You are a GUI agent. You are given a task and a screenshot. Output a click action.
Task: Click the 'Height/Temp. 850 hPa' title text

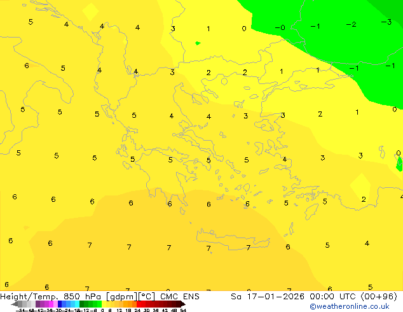[x=51, y=297]
